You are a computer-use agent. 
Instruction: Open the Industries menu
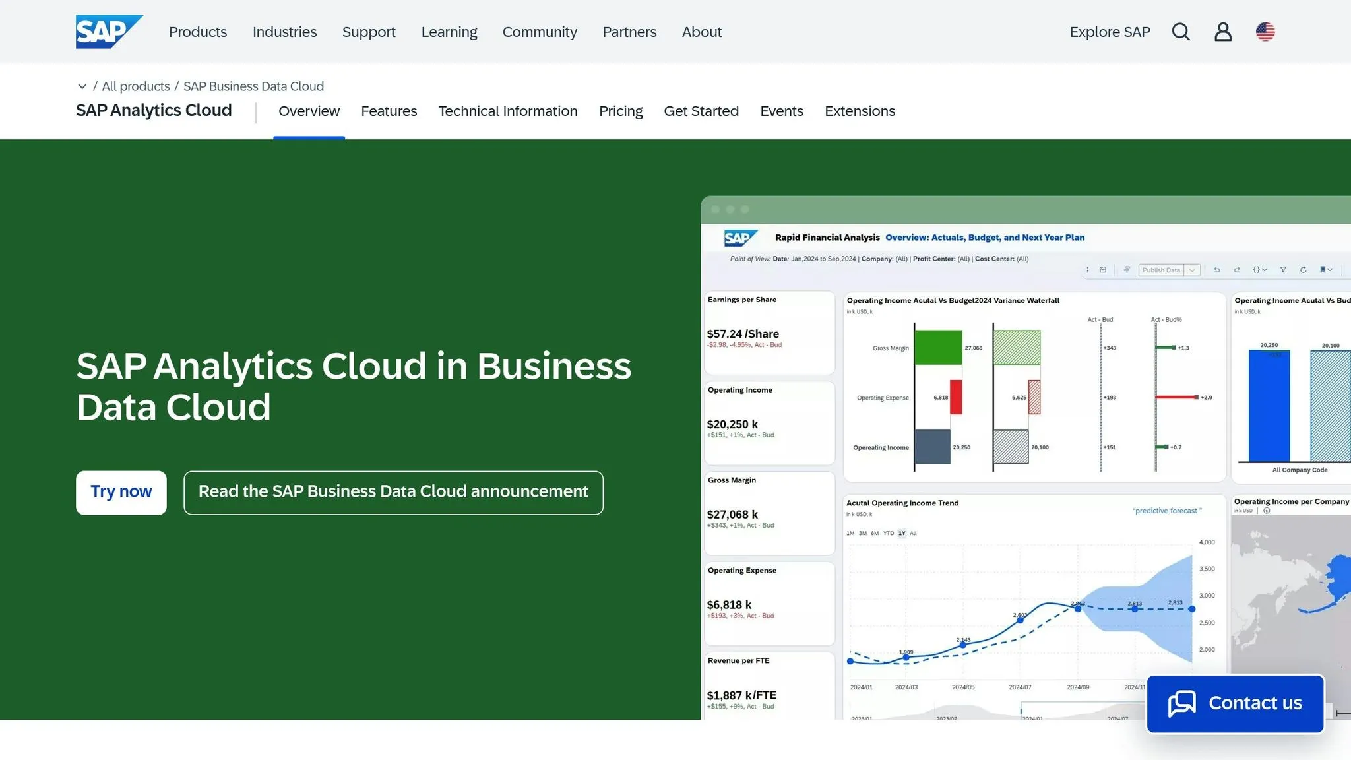point(284,32)
